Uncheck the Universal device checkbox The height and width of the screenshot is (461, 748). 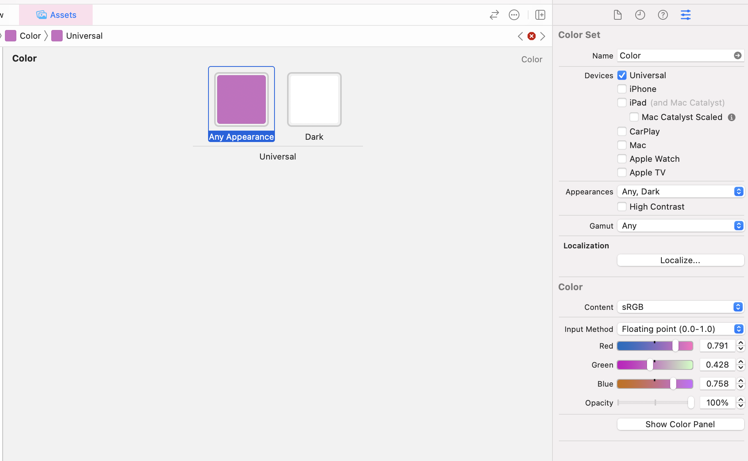coord(622,75)
